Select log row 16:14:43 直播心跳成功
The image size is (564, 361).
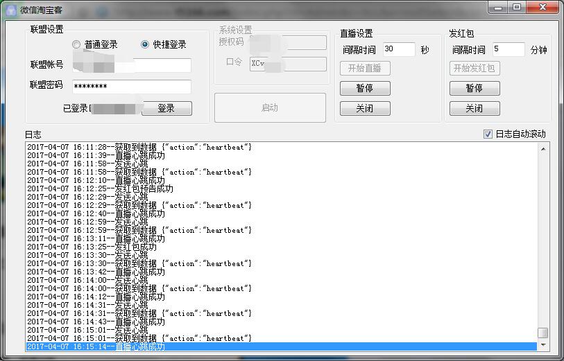281,322
